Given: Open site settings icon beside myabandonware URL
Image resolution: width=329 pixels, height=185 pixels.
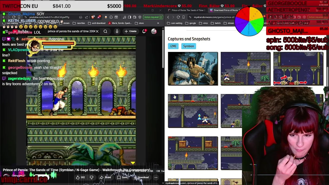Looking at the screenshot, I should 190,17.
